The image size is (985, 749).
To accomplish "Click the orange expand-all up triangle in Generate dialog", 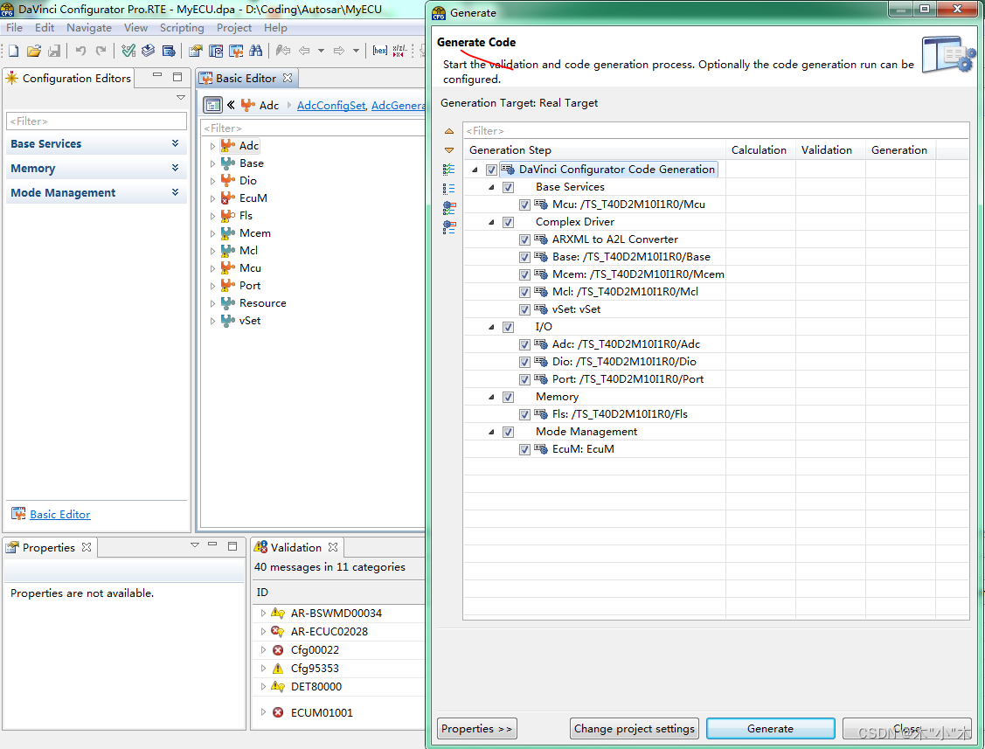I will (449, 131).
